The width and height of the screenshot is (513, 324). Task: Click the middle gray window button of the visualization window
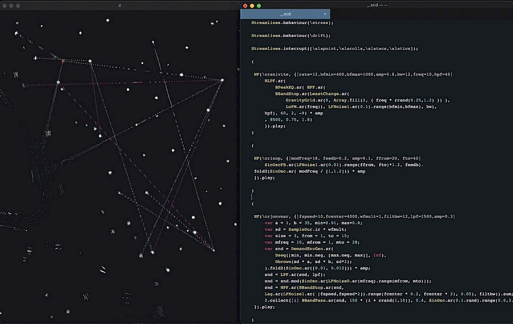11,5
